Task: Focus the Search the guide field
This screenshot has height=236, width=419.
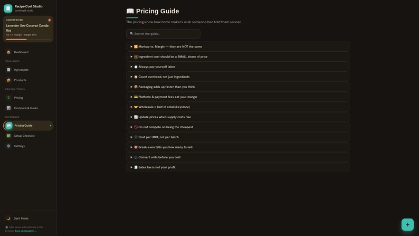Action: click(x=163, y=34)
